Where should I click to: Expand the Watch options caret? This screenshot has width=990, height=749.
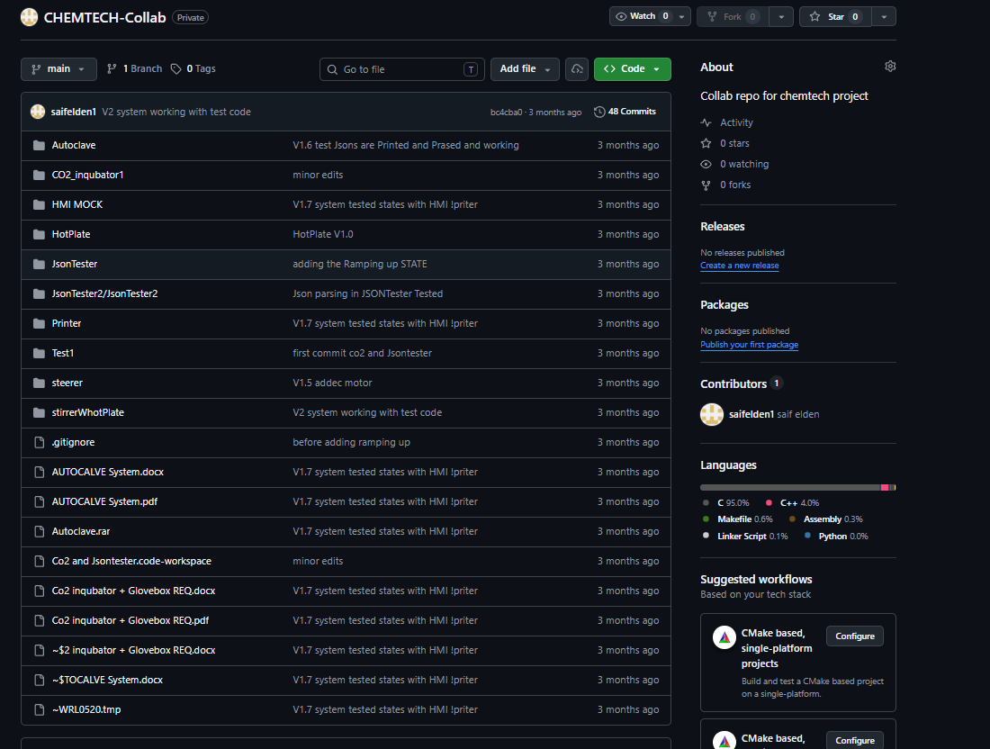(x=682, y=17)
